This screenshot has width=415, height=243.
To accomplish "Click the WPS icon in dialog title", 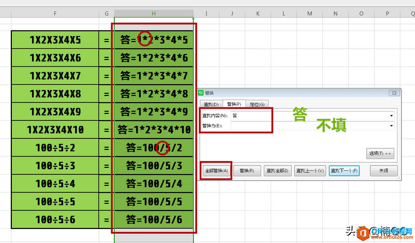I will pos(201,93).
